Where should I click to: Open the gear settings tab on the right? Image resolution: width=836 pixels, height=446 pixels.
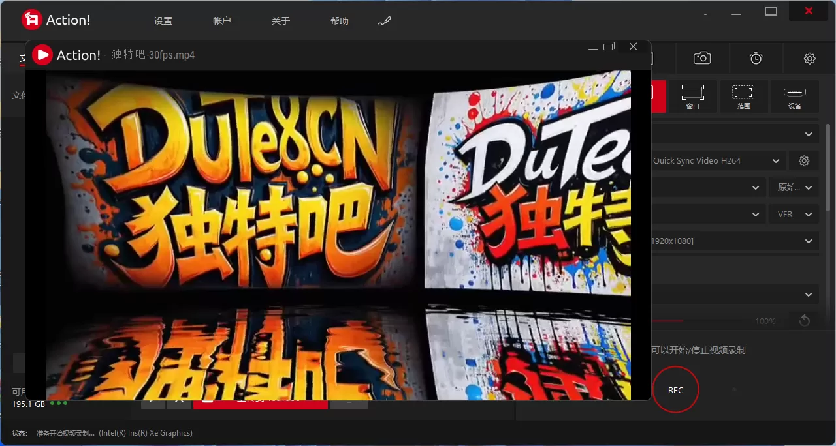point(809,59)
